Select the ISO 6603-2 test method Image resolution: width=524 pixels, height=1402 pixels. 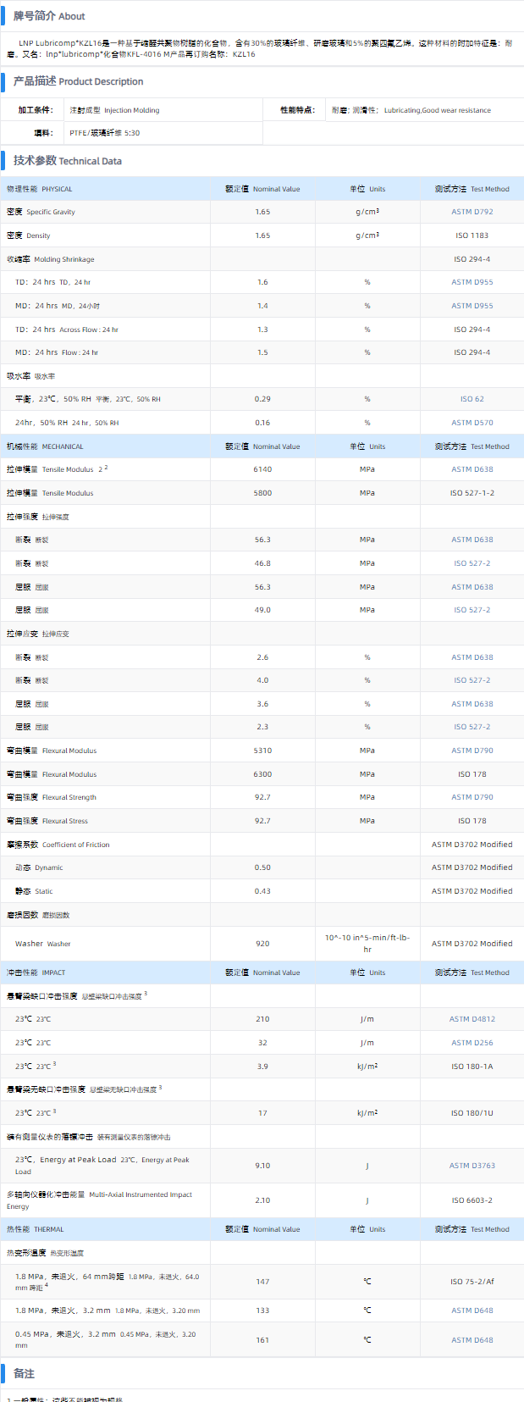coord(472,1200)
